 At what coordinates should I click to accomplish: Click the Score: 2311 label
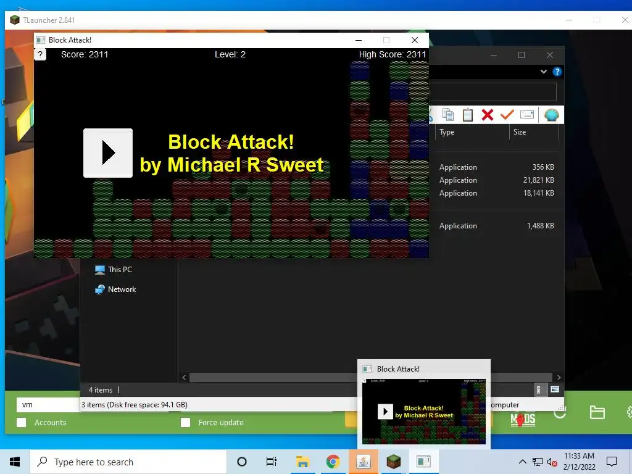click(x=85, y=54)
